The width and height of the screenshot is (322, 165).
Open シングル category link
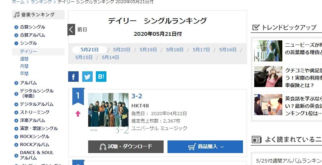coord(28,43)
